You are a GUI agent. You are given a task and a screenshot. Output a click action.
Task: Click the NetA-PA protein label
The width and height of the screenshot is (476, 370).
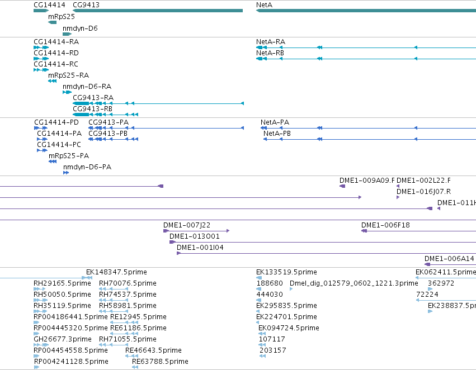point(275,122)
